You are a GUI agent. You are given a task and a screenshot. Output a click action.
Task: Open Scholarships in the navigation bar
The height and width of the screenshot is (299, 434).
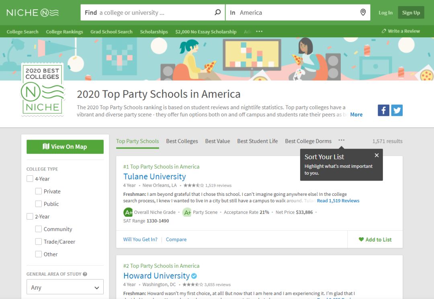[x=154, y=32]
